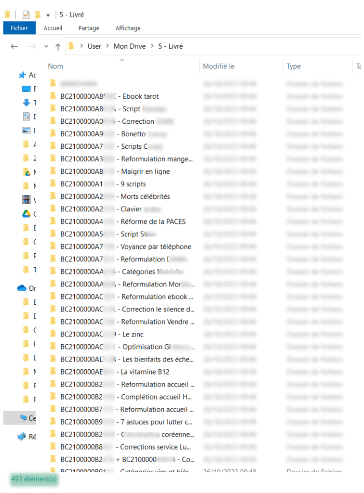This screenshot has width=364, height=493.
Task: Select Mon Drive in the address breadcrumb
Action: point(130,46)
